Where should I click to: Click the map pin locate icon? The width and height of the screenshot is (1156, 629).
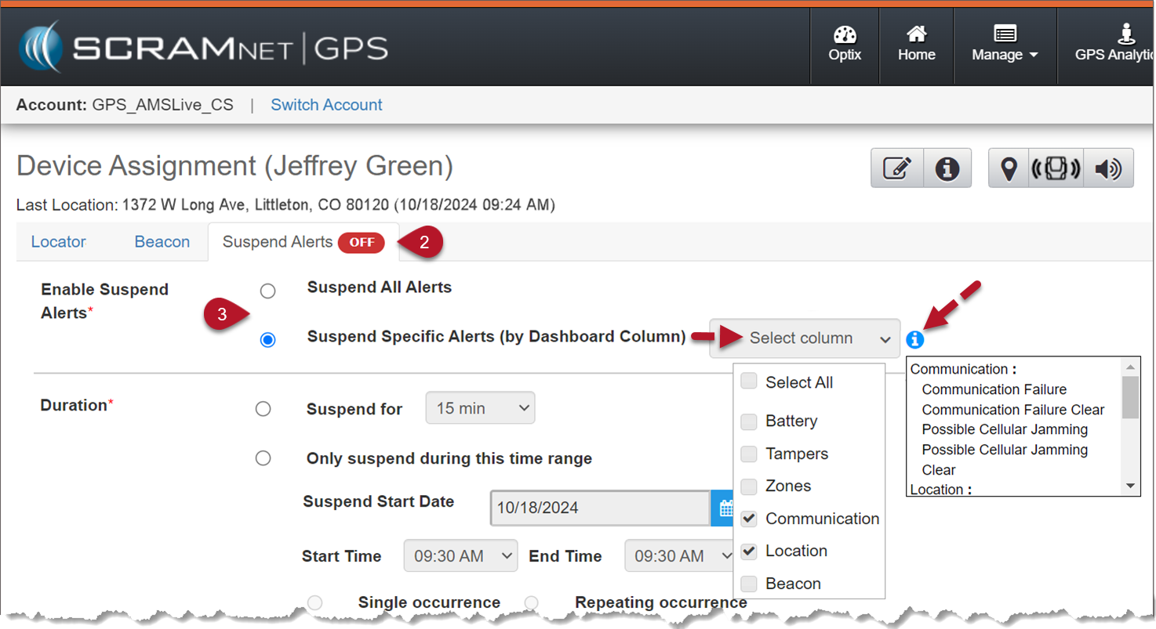click(1009, 168)
